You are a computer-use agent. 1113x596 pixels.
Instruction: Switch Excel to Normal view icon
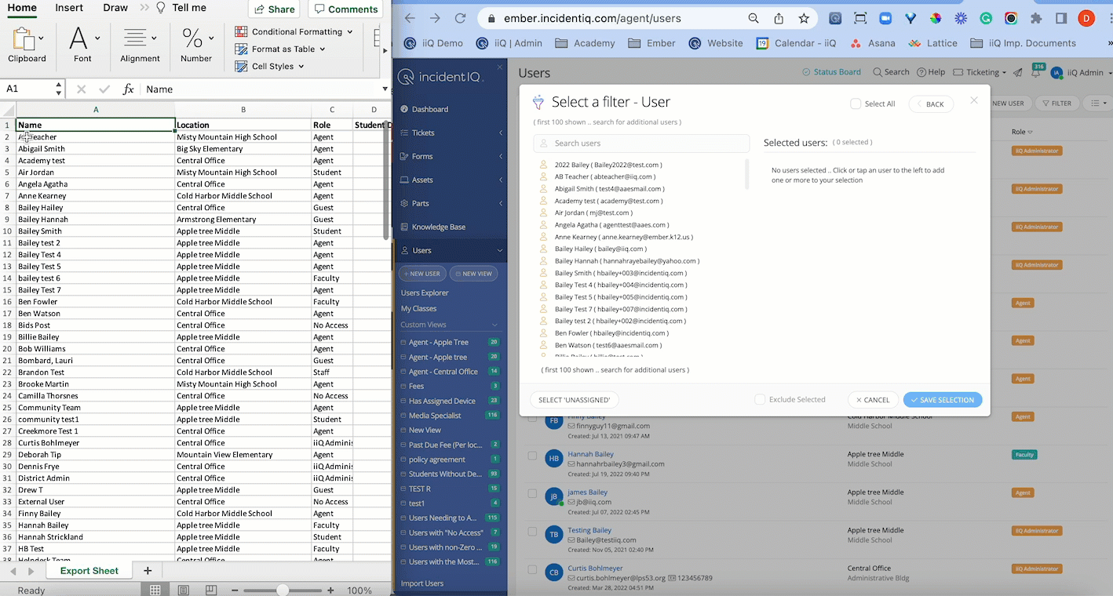(155, 590)
